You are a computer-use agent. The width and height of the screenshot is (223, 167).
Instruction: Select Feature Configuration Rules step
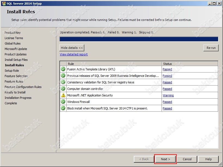point(23,87)
